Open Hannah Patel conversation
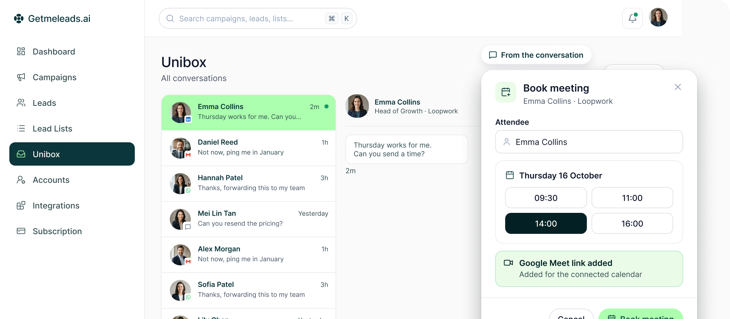 249,184
